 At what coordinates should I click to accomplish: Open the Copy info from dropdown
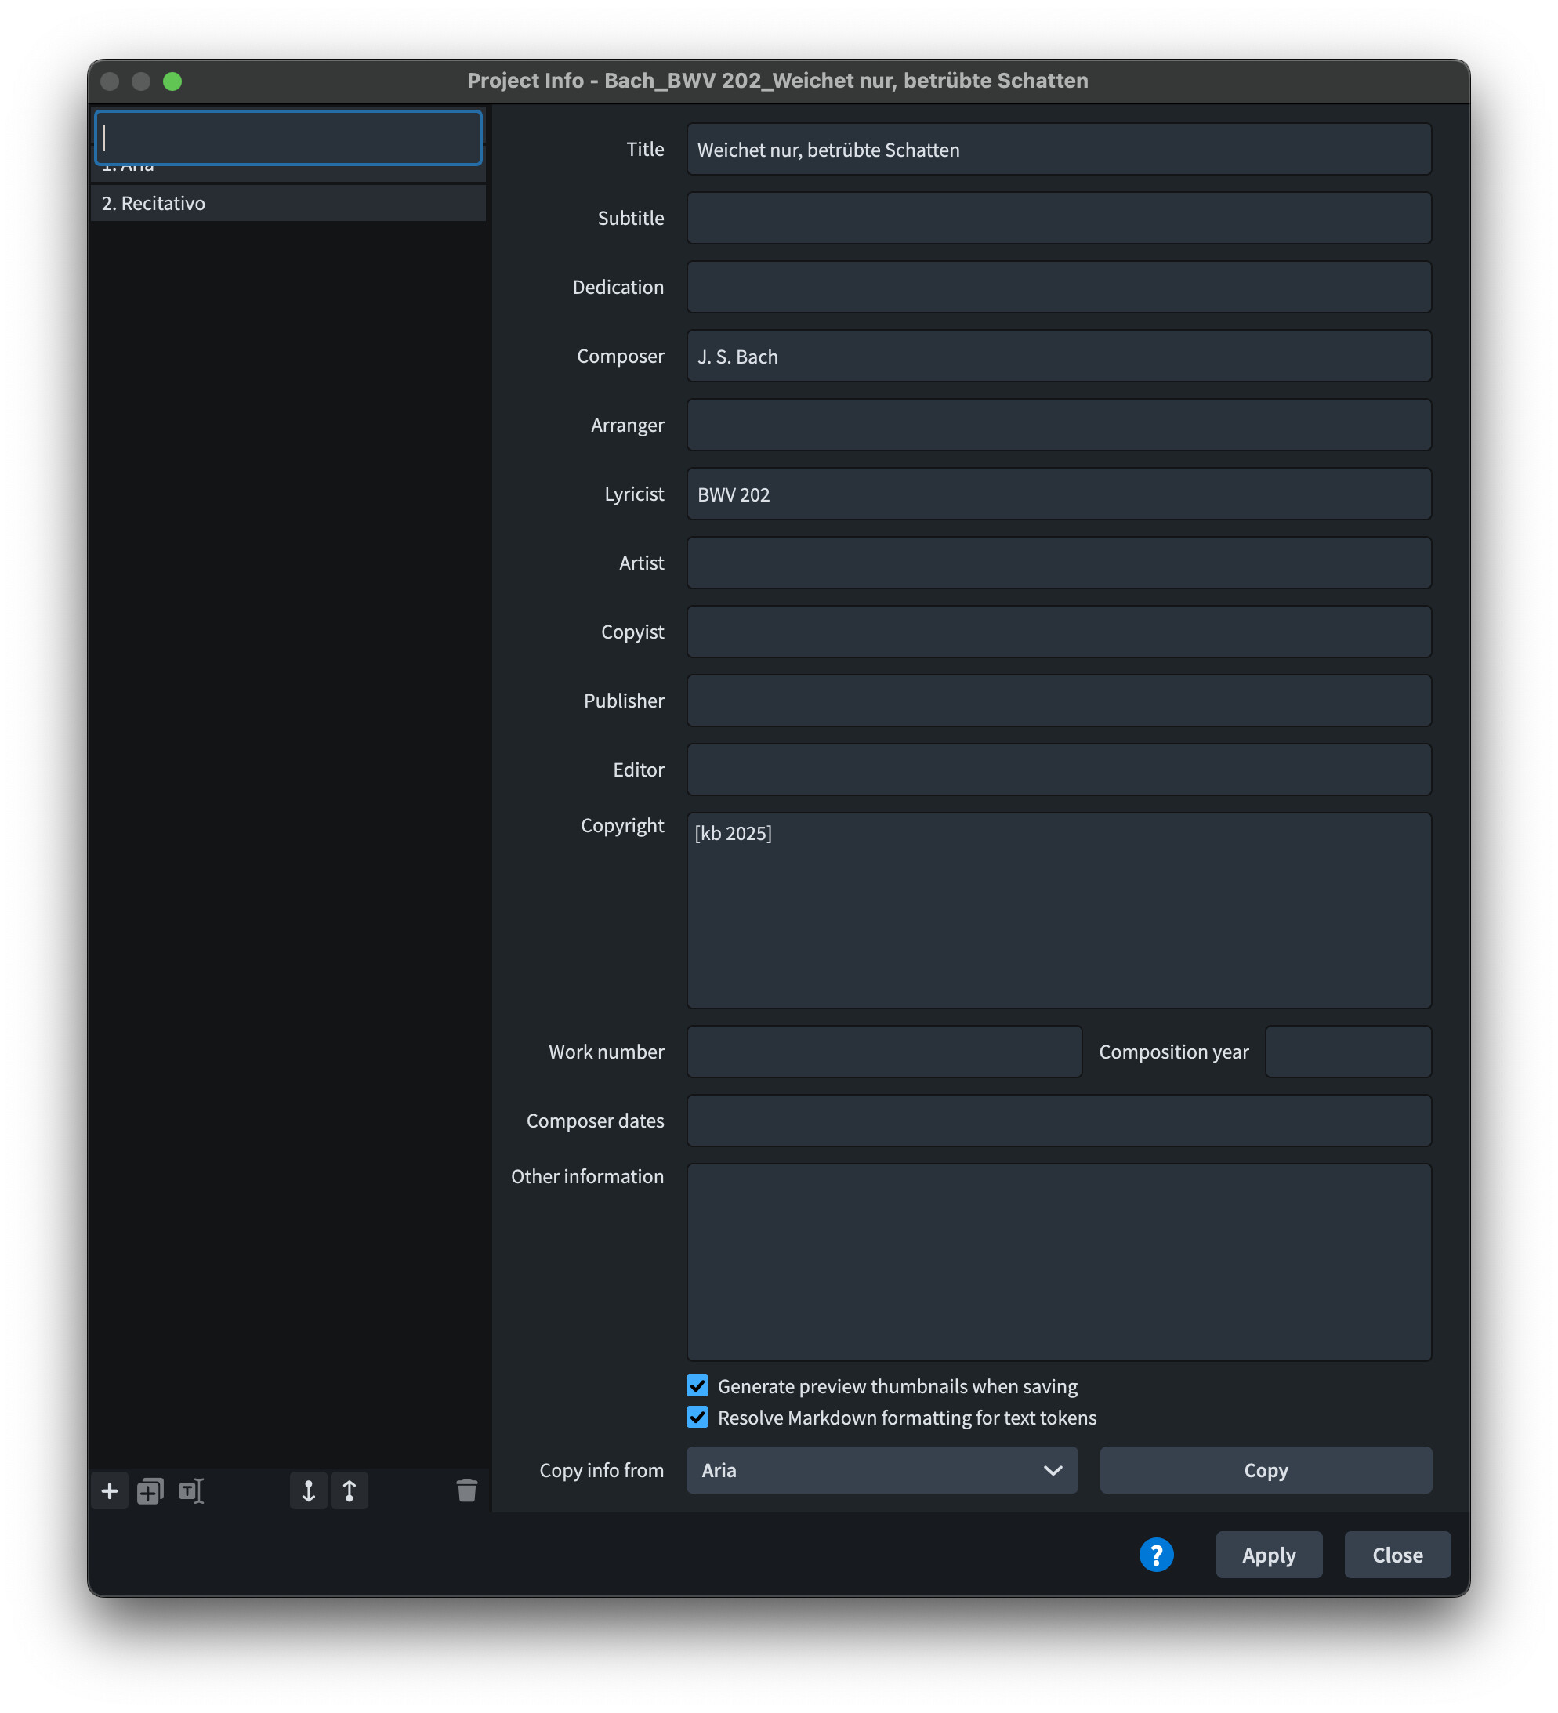[x=882, y=1470]
